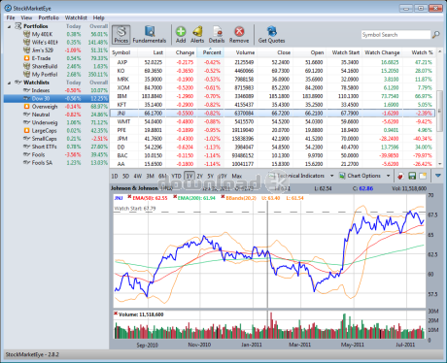Viewport: 447px width, 363px height.
Task: Select the Indexes watchlist
Action: (x=41, y=90)
